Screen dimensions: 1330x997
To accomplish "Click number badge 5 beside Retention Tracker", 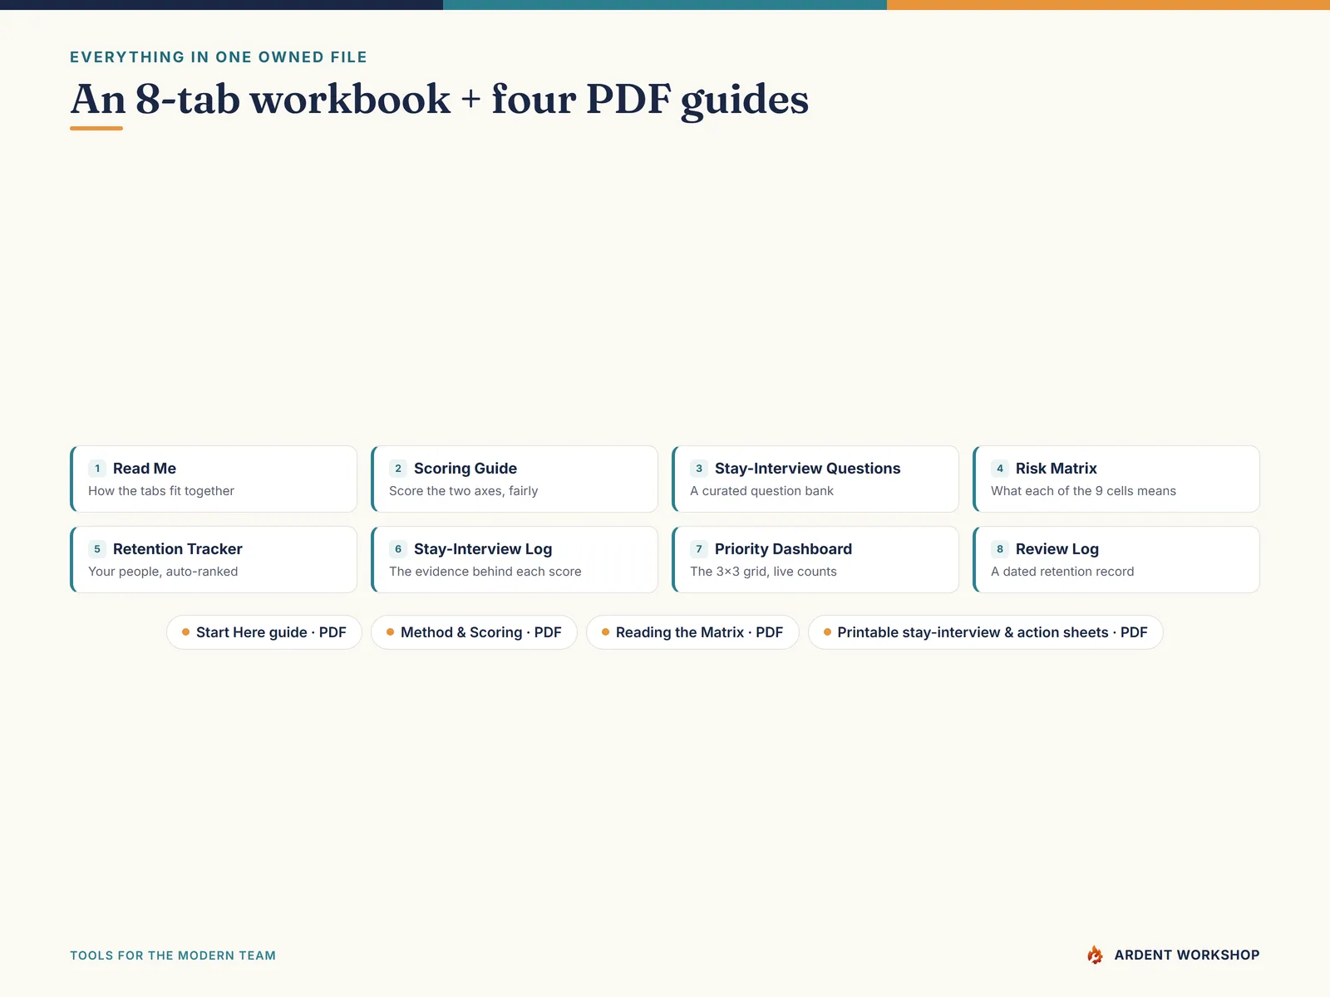I will click(x=97, y=549).
